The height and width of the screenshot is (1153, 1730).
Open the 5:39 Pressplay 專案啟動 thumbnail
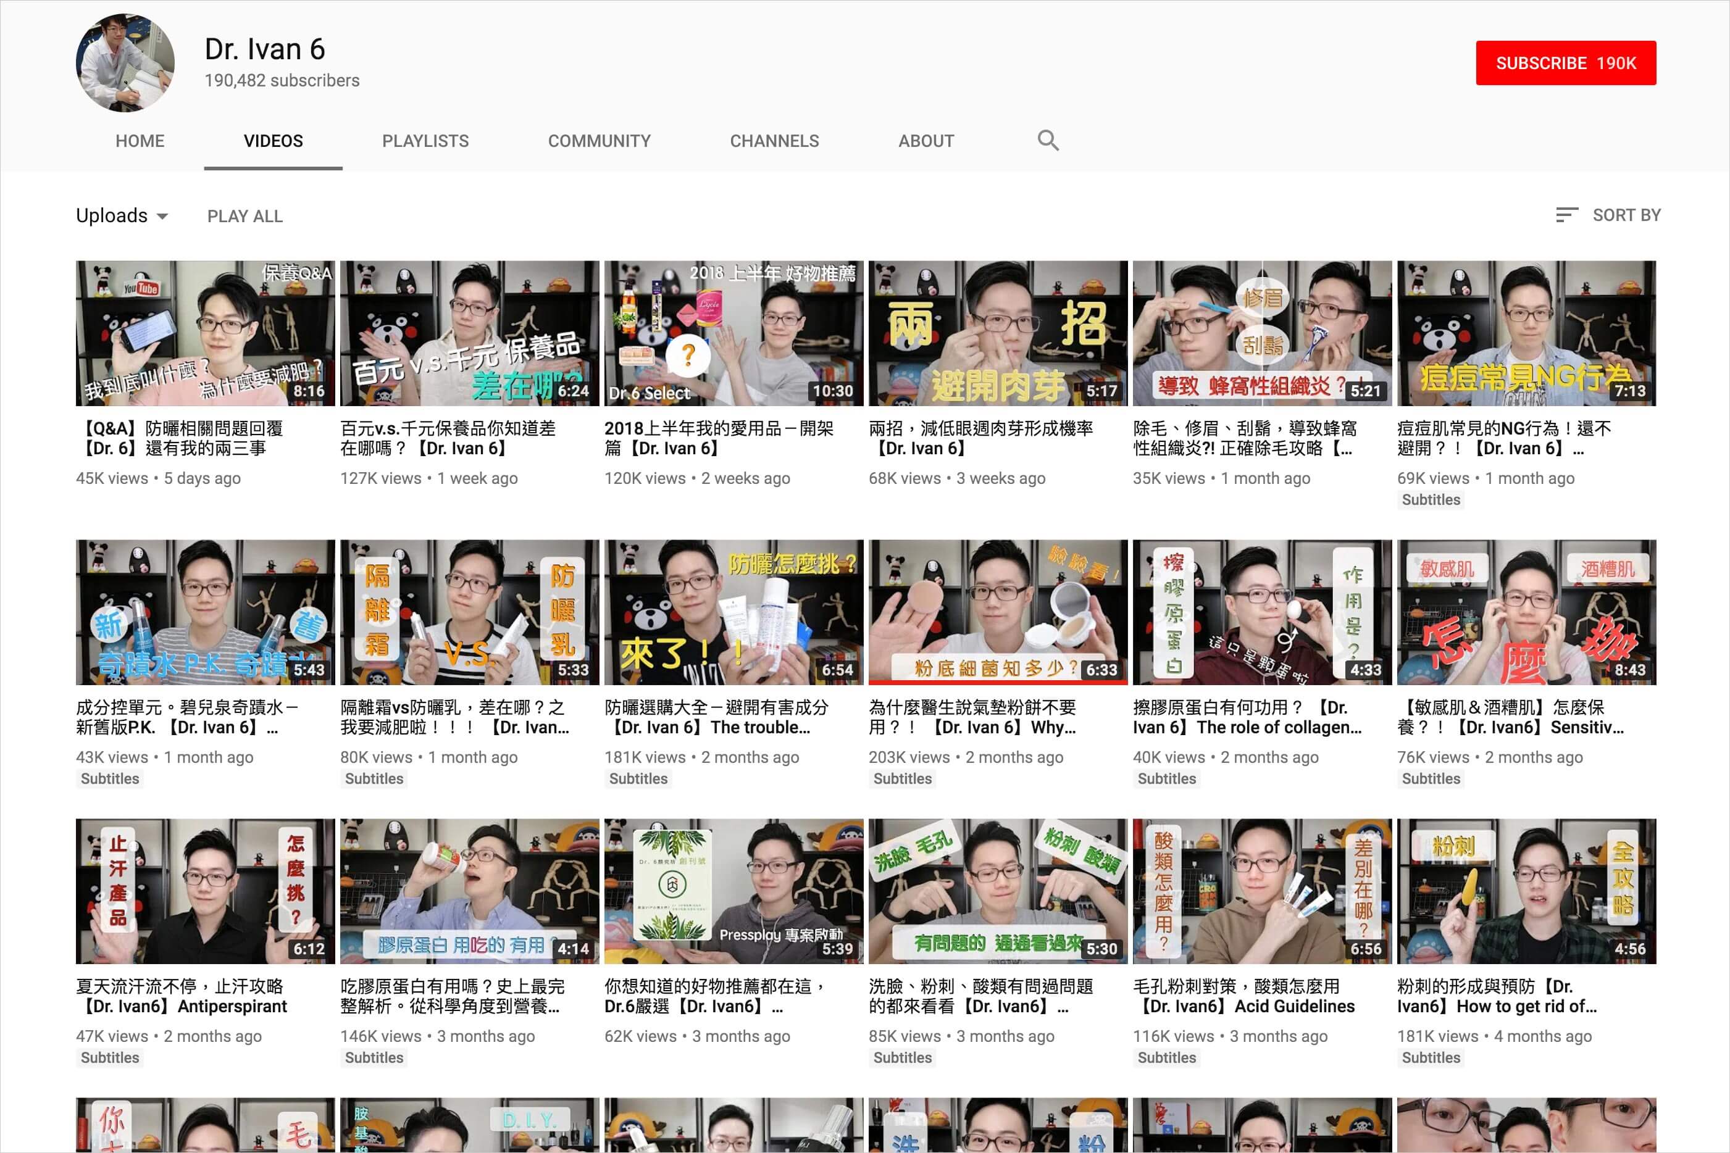coord(733,891)
